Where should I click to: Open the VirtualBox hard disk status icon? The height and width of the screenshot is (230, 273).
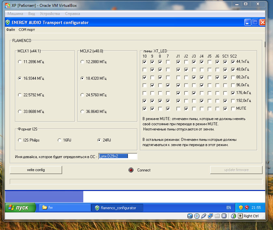pyautogui.click(x=190, y=216)
